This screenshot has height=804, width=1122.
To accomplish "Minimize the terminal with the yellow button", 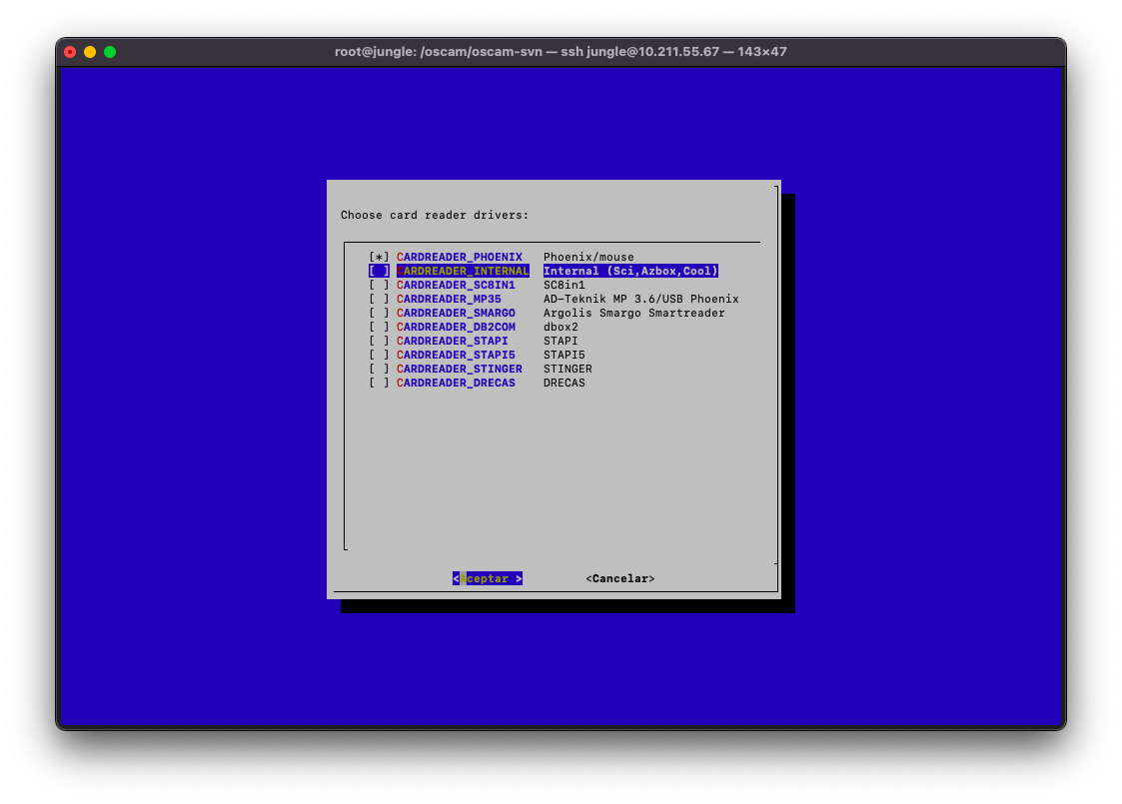I will coord(90,52).
